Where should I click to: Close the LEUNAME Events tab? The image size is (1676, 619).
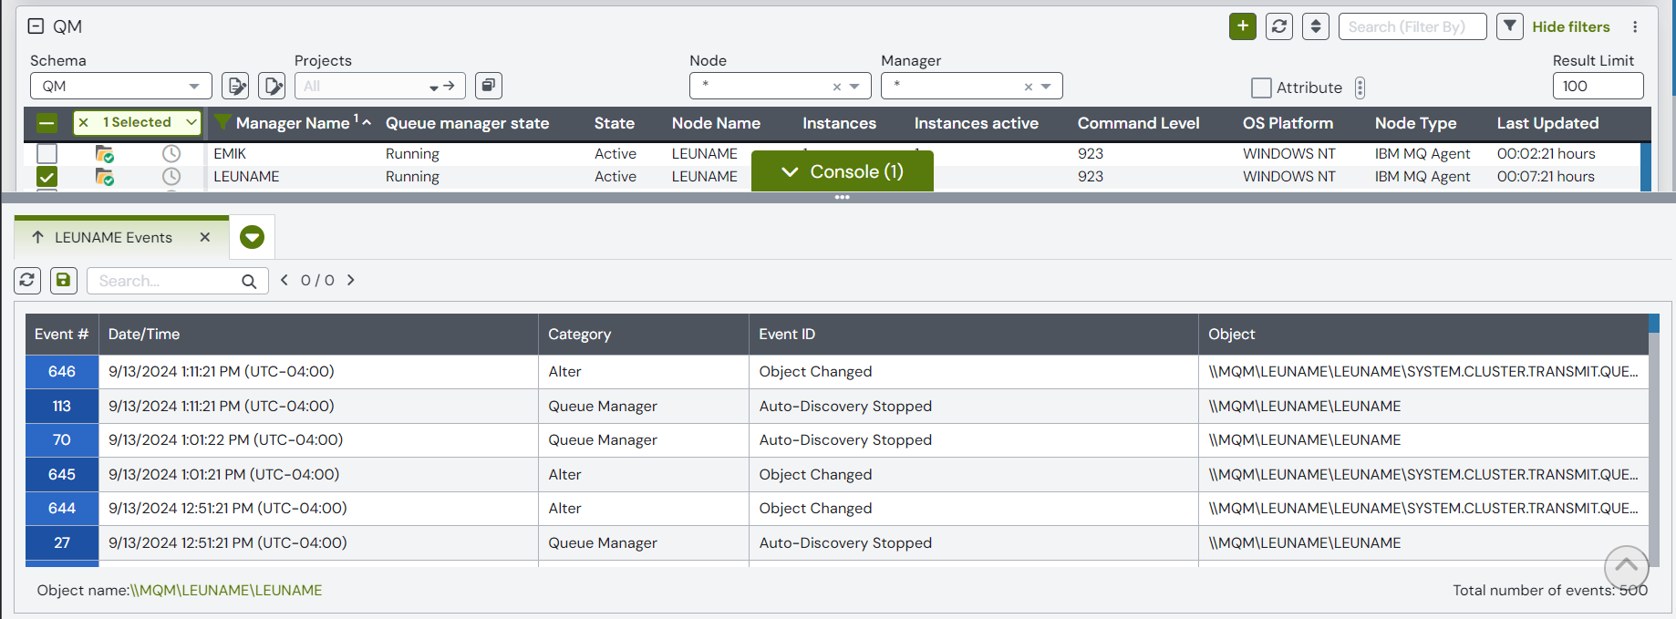(x=205, y=237)
